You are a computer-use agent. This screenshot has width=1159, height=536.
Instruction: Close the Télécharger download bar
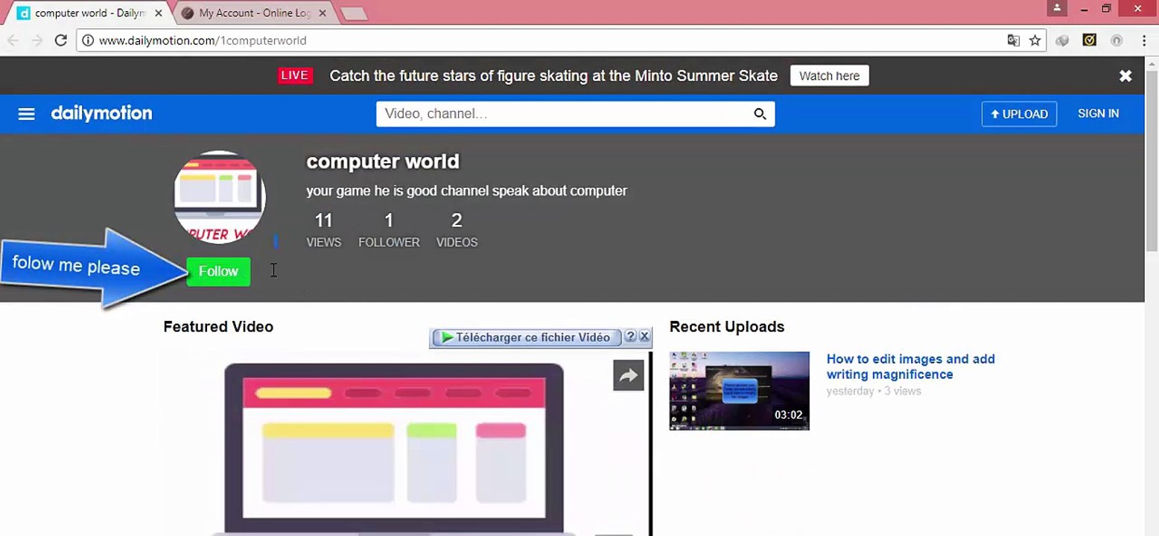coord(645,336)
